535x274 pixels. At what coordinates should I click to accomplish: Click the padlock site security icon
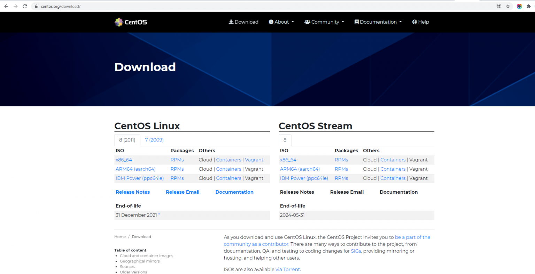pos(36,6)
